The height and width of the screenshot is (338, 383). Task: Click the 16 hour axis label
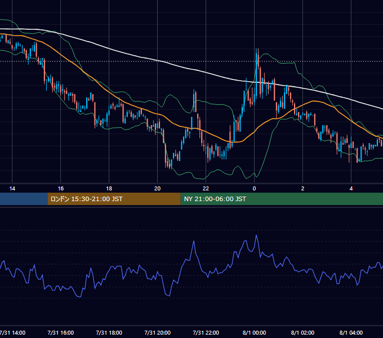coord(61,189)
